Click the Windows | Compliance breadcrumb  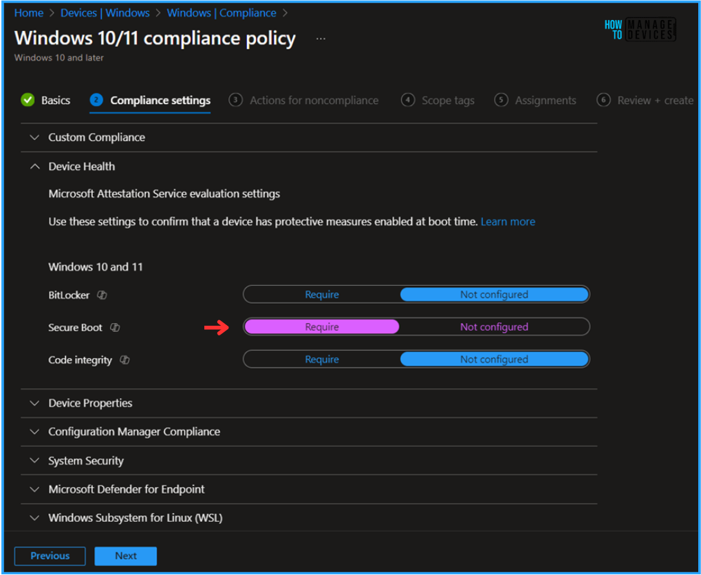pos(222,13)
